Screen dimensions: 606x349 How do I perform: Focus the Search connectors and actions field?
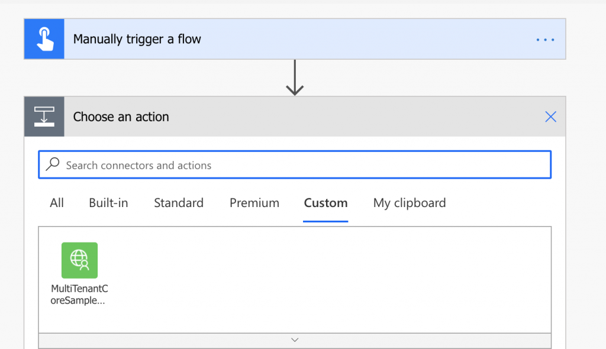click(295, 164)
